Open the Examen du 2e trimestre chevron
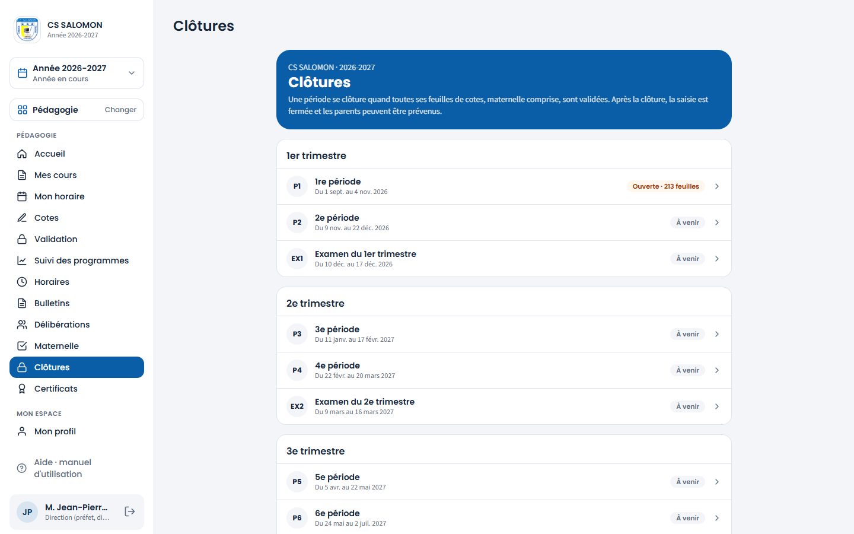854x534 pixels. click(x=717, y=406)
